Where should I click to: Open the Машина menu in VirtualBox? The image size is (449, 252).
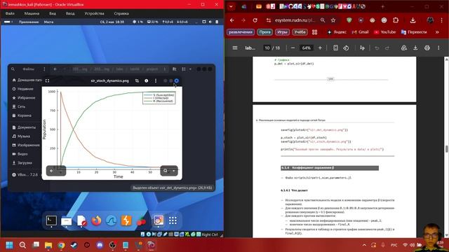click(x=32, y=13)
